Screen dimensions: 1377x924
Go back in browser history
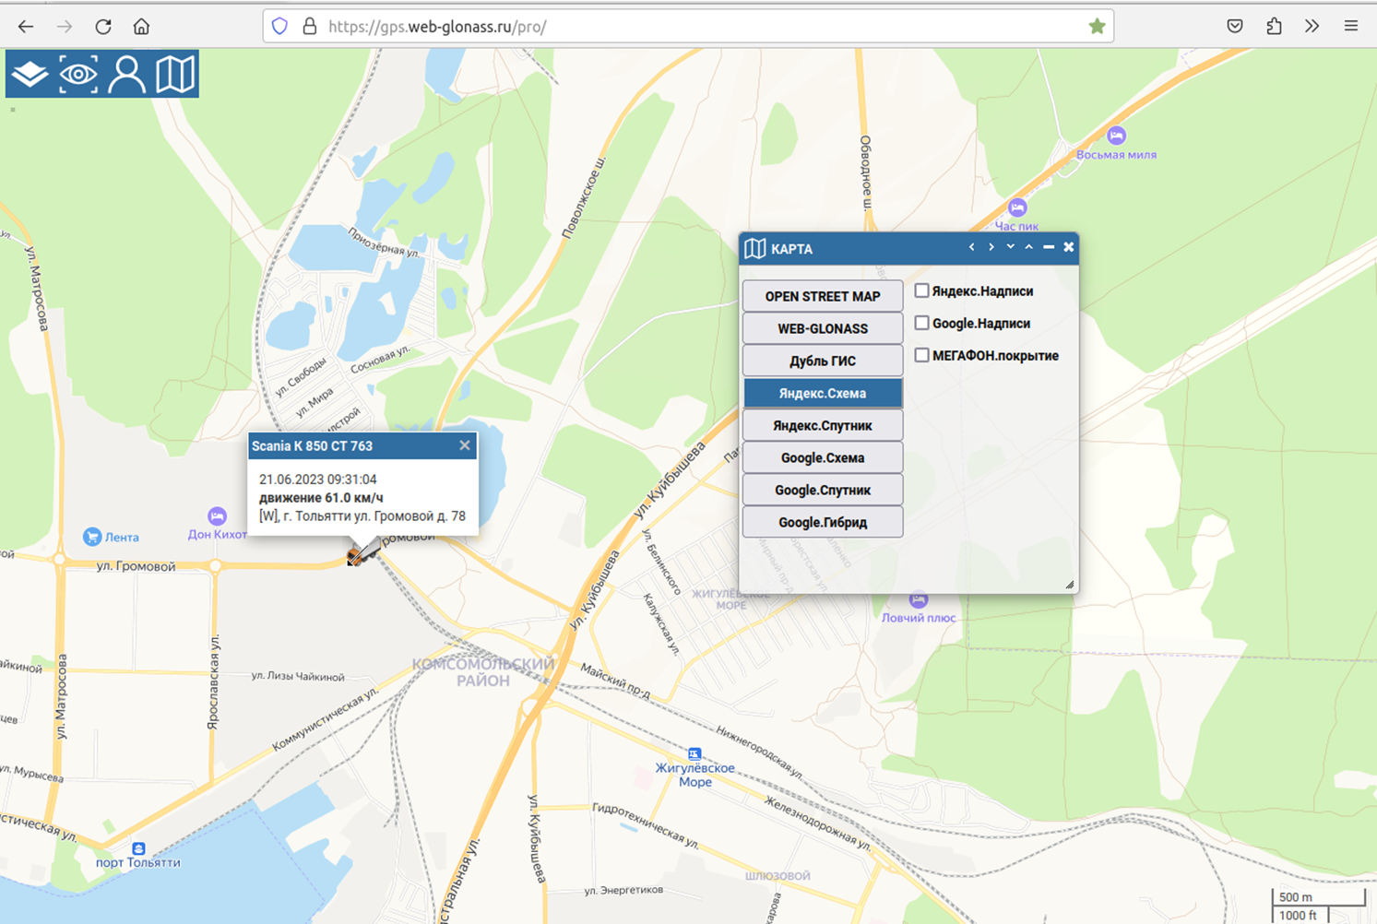pyautogui.click(x=26, y=26)
